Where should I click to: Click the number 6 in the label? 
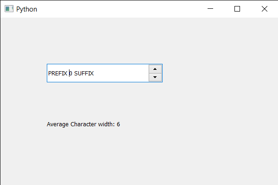tap(119, 124)
